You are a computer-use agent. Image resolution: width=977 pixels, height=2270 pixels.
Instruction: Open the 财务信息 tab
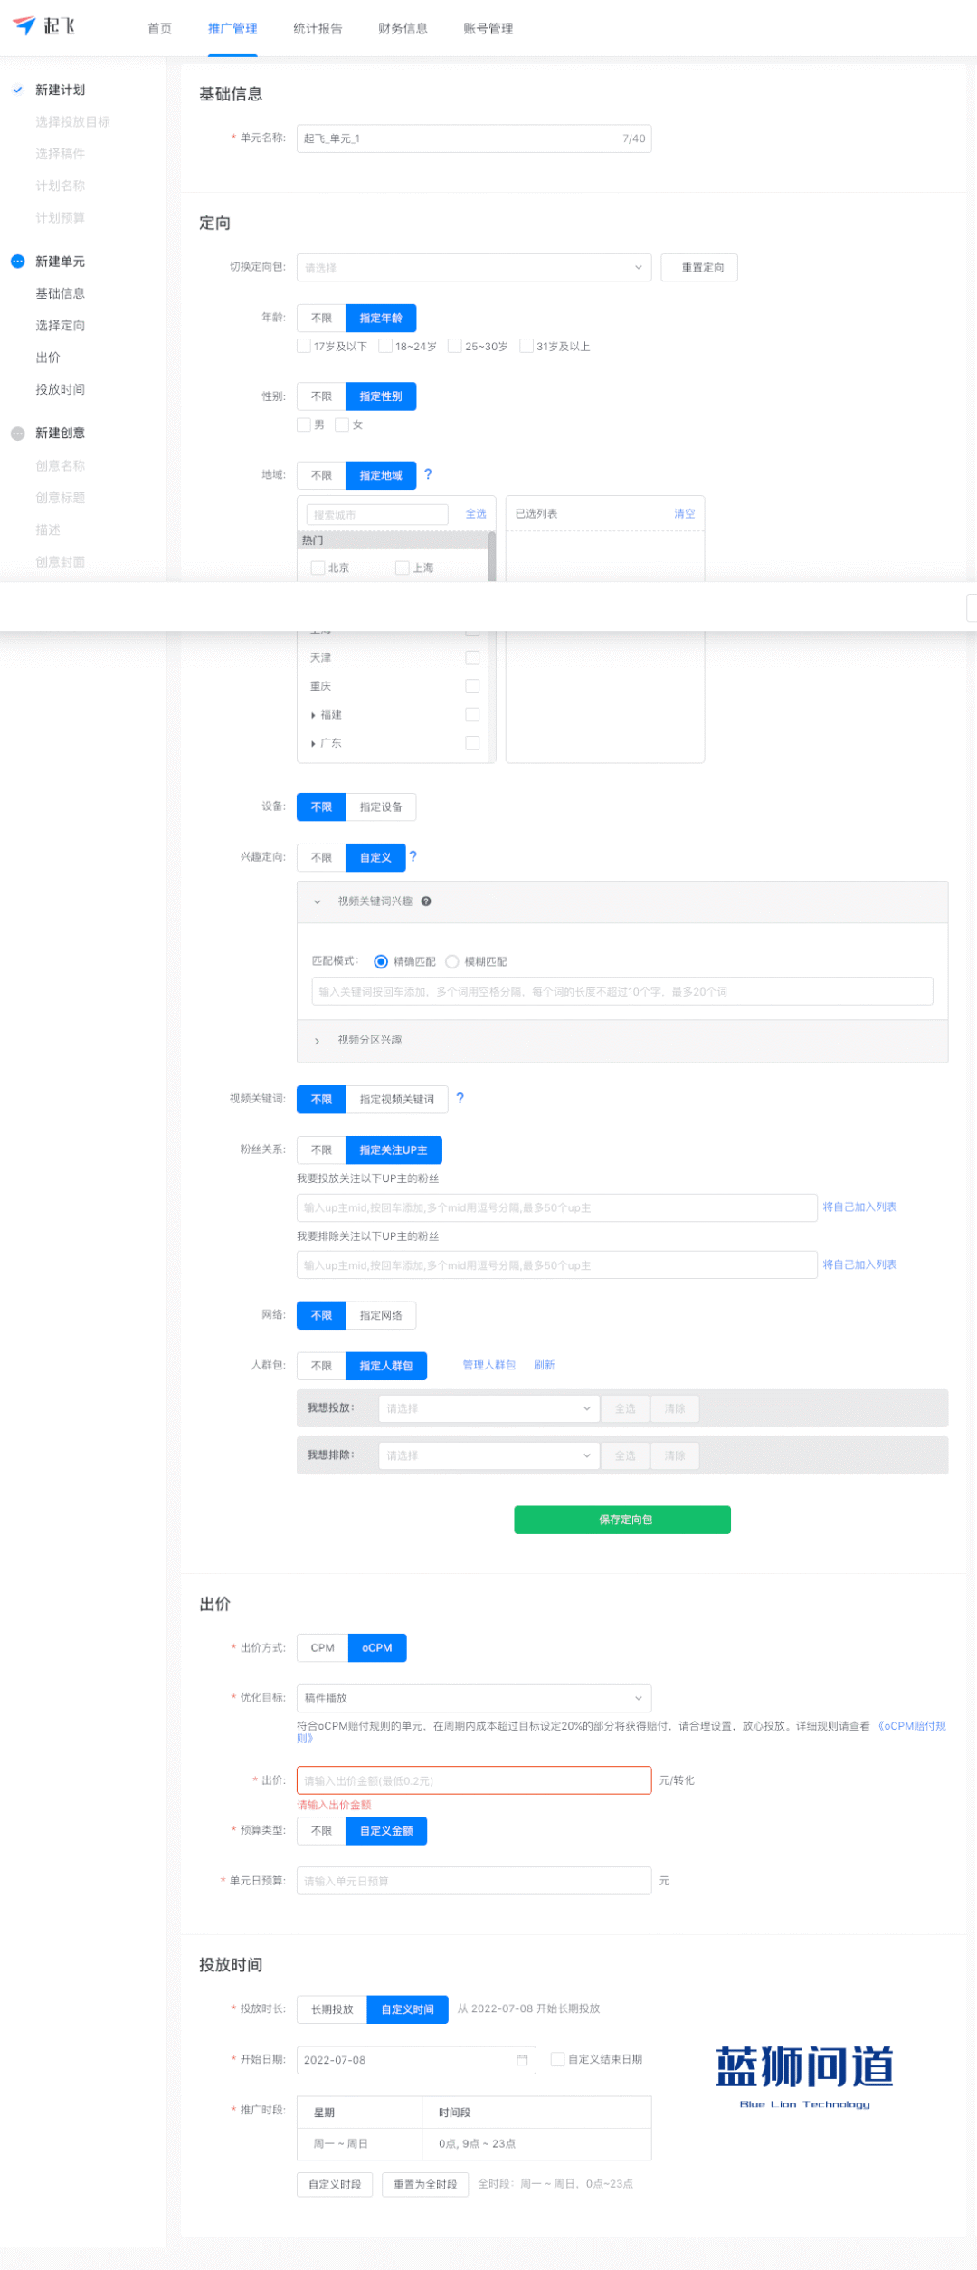pyautogui.click(x=403, y=29)
